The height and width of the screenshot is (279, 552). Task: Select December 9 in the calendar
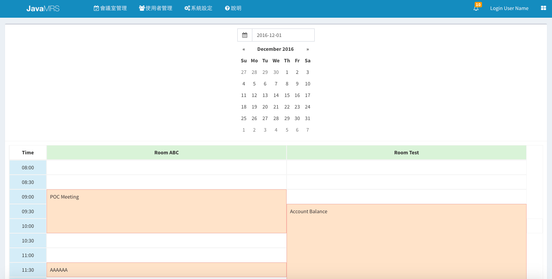[297, 84]
